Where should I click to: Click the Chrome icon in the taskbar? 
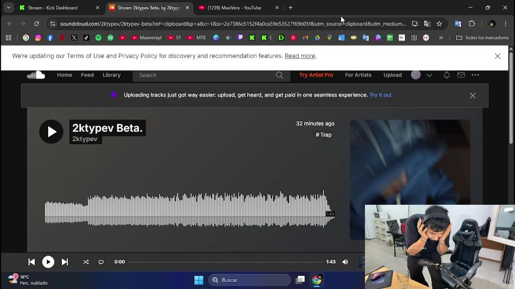click(x=317, y=280)
